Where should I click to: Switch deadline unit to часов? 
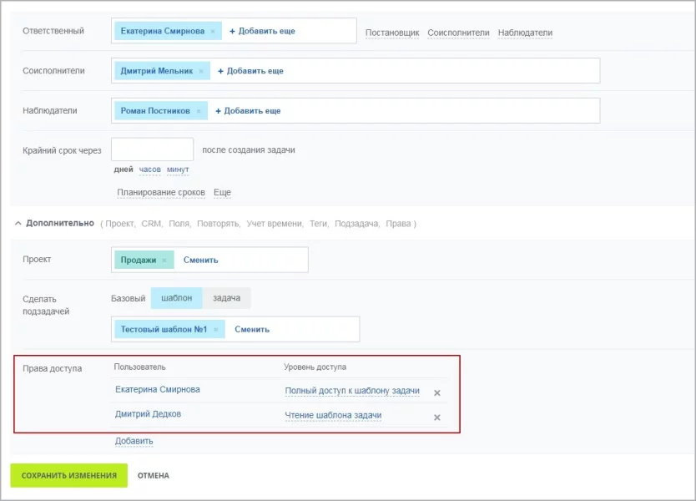click(150, 170)
